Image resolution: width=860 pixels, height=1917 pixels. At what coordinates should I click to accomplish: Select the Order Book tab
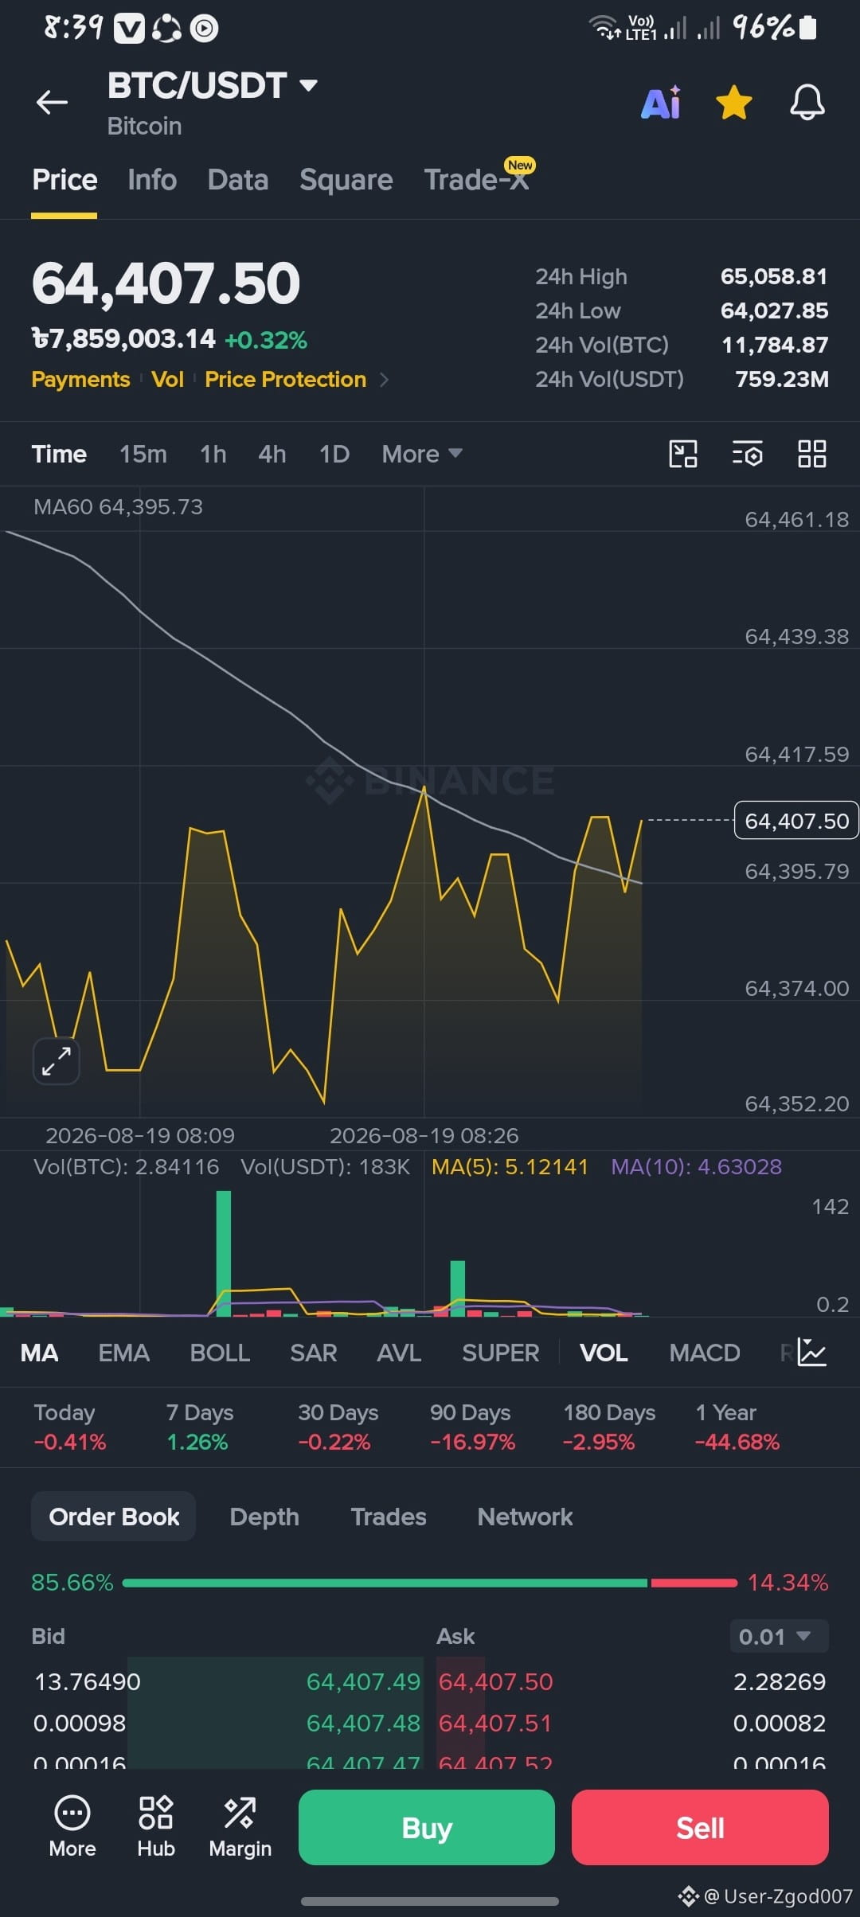click(x=114, y=1517)
